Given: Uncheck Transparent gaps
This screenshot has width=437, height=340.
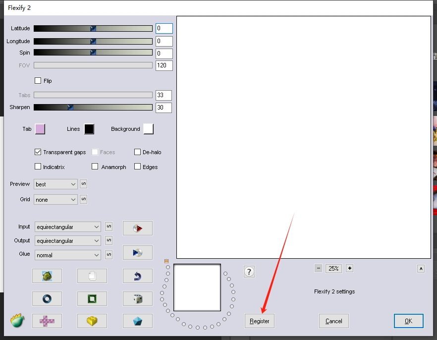Looking at the screenshot, I should 38,152.
